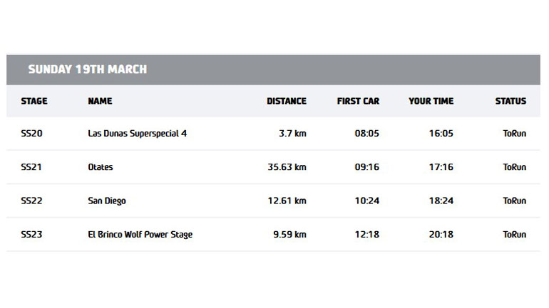Viewport: 549px width, 308px height.
Task: Click the STAGE column header
Action: pos(34,101)
